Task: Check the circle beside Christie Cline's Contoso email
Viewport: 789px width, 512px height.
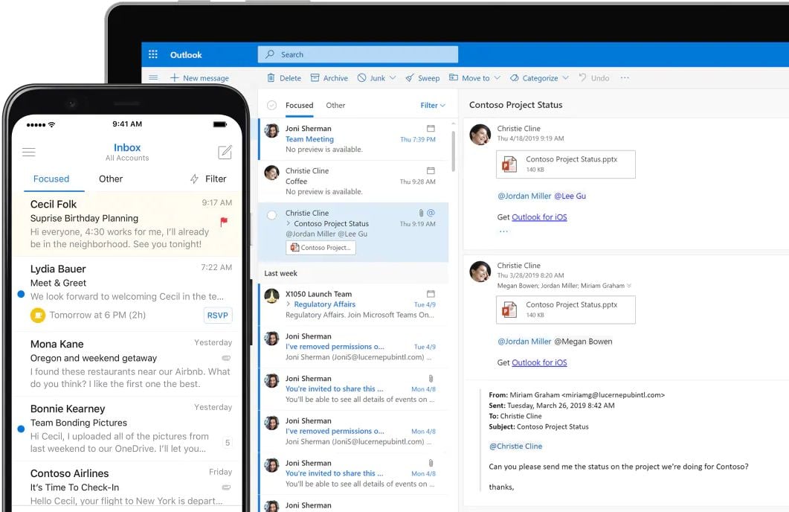Action: click(x=271, y=215)
